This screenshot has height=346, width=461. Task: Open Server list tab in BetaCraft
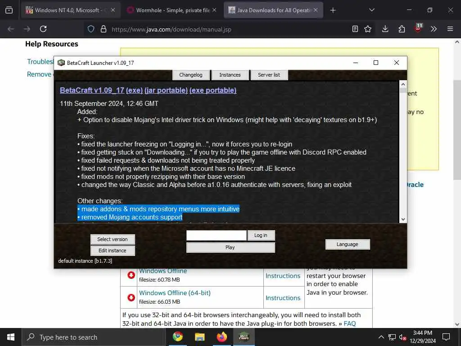tap(269, 75)
